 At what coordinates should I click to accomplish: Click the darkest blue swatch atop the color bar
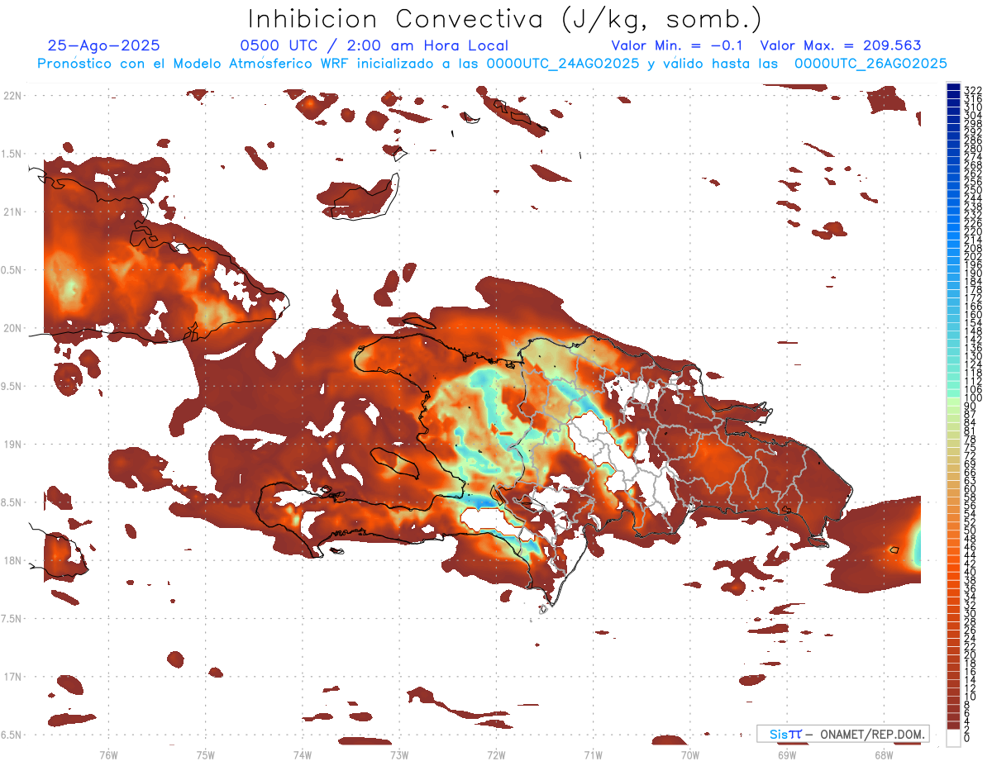[953, 87]
